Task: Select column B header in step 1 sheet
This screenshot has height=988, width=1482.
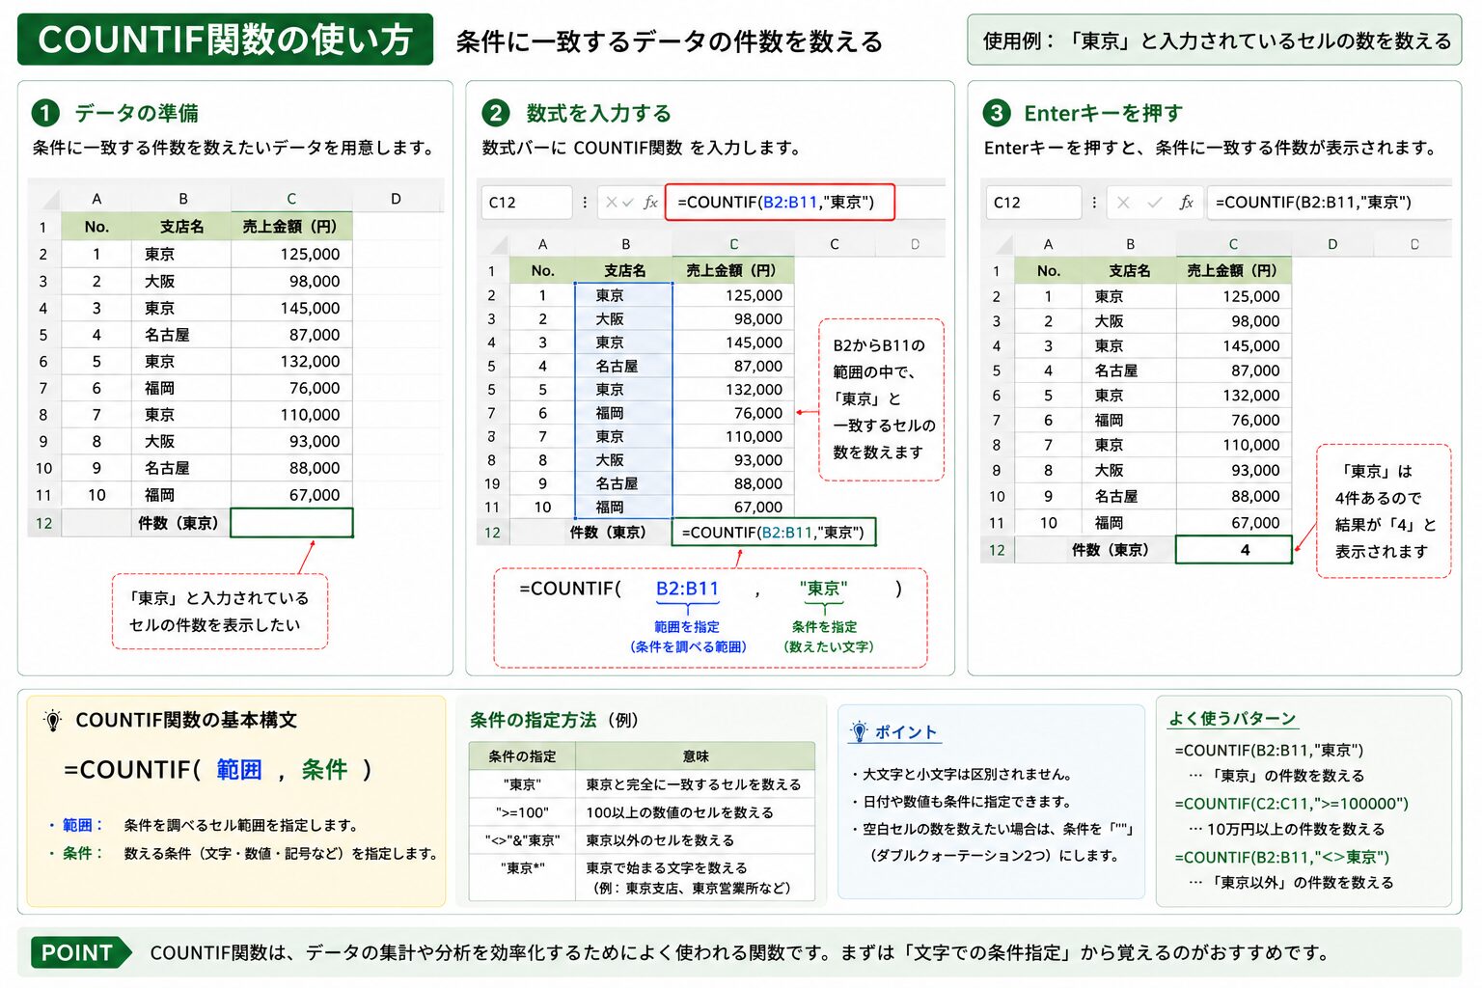Action: pos(182,199)
